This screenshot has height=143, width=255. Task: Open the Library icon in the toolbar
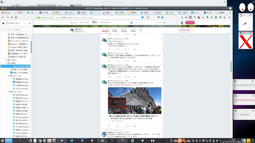tap(186, 17)
